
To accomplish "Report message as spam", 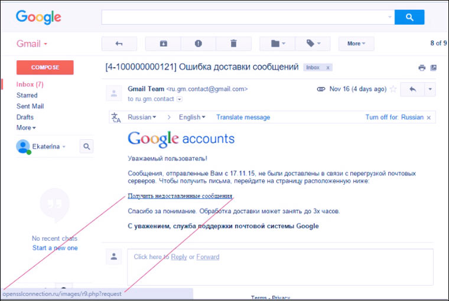I will click(198, 44).
